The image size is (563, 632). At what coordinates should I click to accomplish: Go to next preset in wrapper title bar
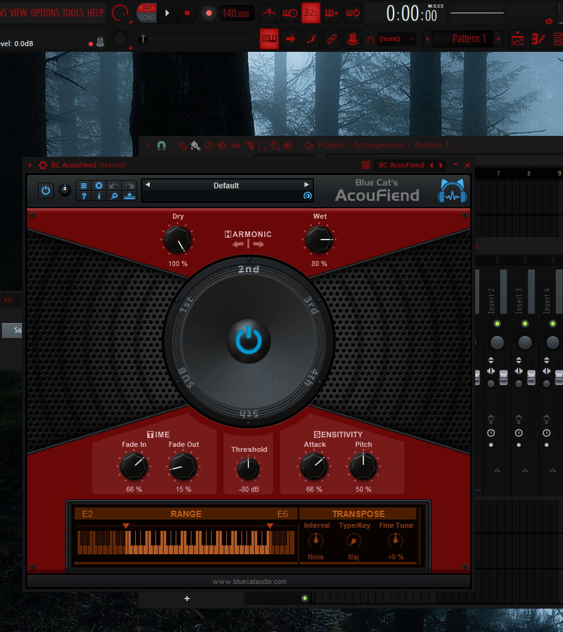pos(441,165)
